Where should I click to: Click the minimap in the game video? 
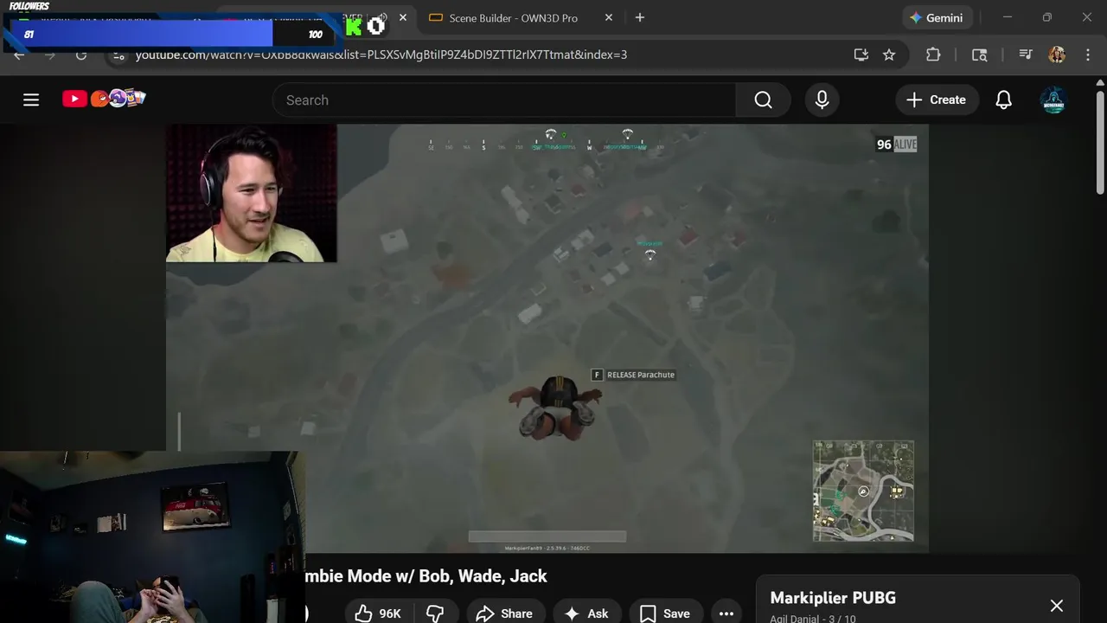coord(863,491)
